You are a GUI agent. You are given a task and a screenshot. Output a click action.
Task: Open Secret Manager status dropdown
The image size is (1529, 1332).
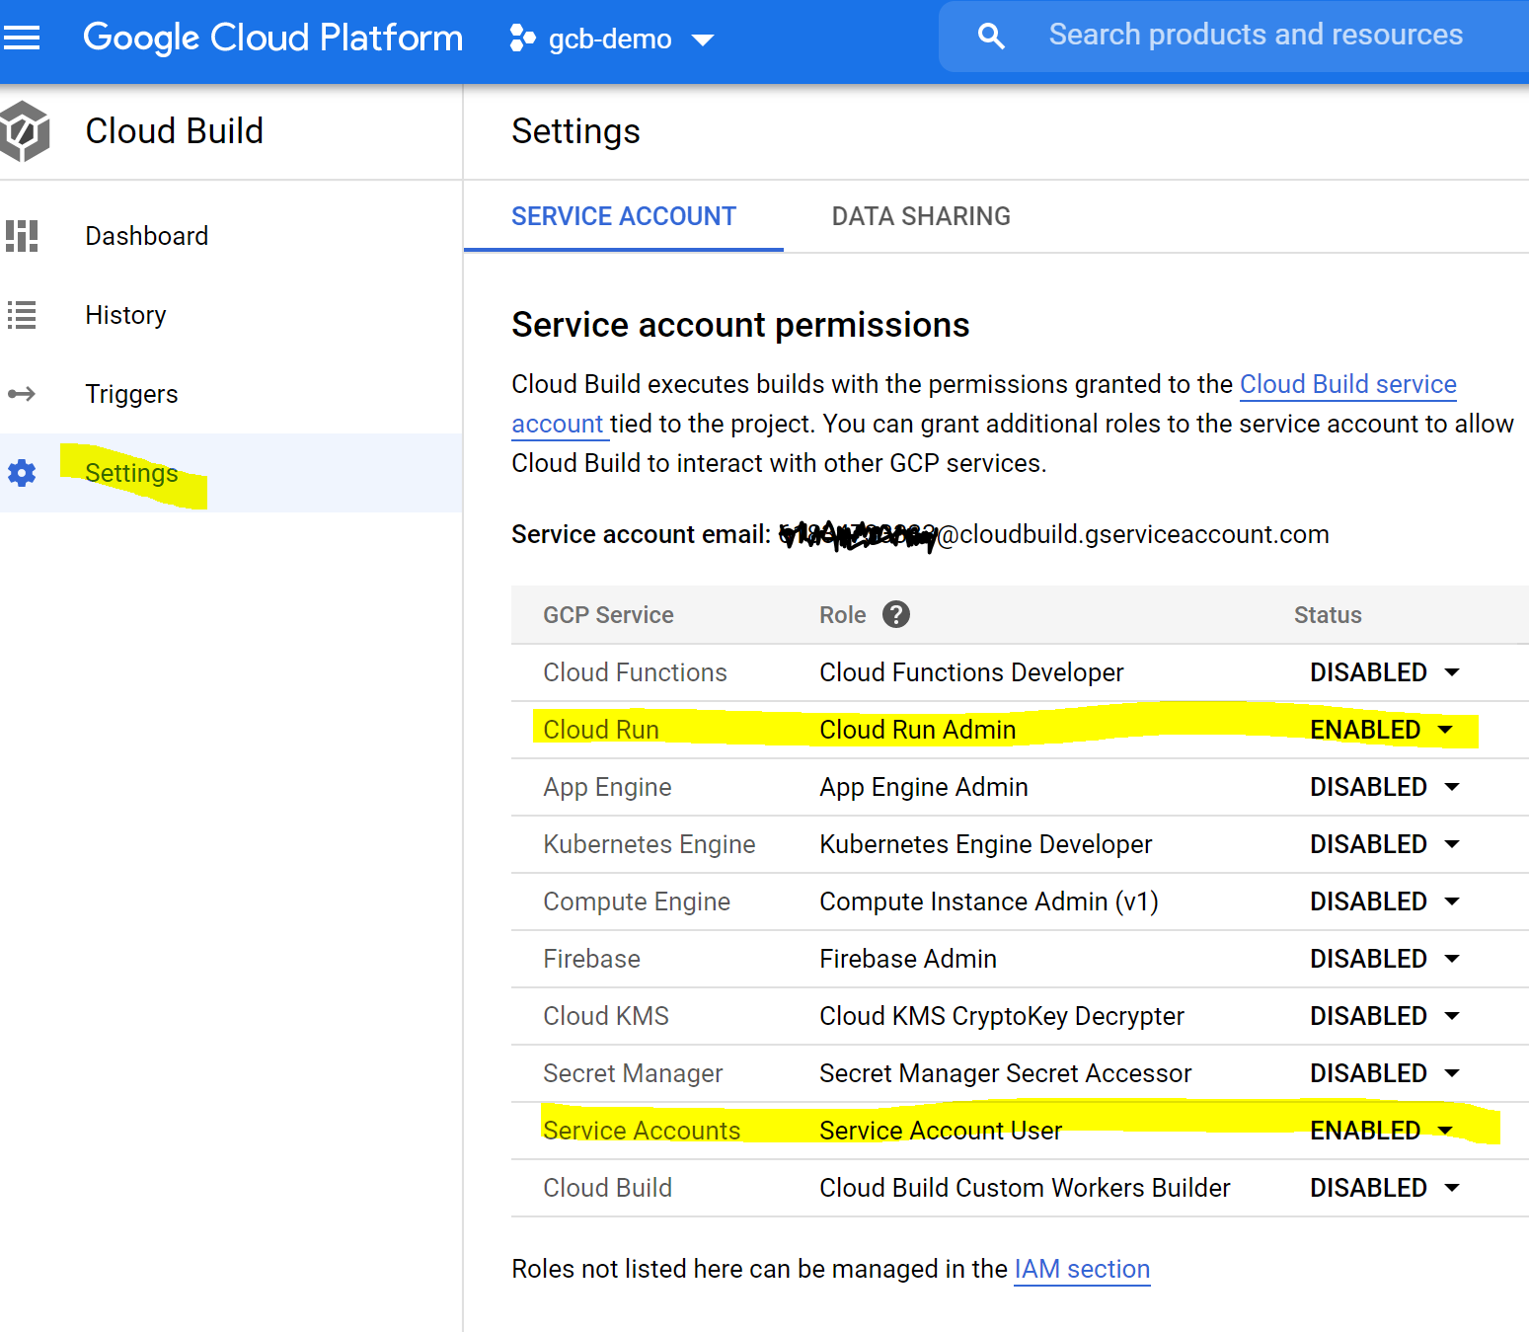tap(1384, 1073)
